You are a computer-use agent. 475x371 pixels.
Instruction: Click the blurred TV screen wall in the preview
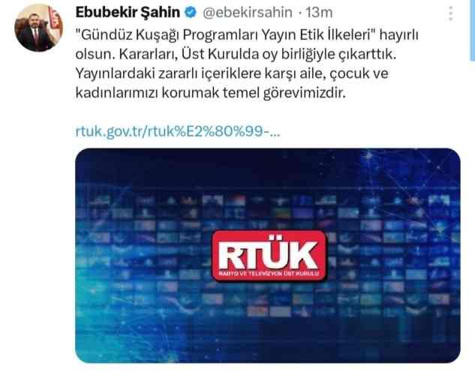[x=268, y=254]
